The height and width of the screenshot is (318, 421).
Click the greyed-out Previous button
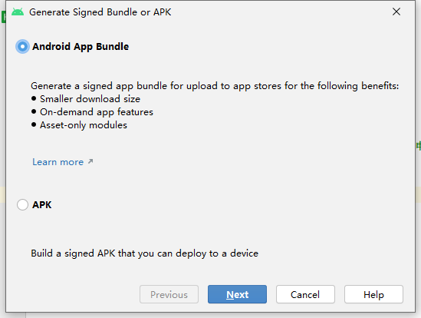[169, 294]
